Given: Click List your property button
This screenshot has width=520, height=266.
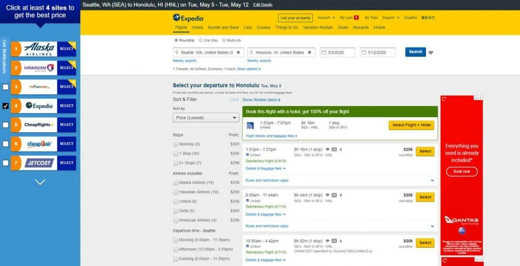Looking at the screenshot, I should pyautogui.click(x=295, y=18).
